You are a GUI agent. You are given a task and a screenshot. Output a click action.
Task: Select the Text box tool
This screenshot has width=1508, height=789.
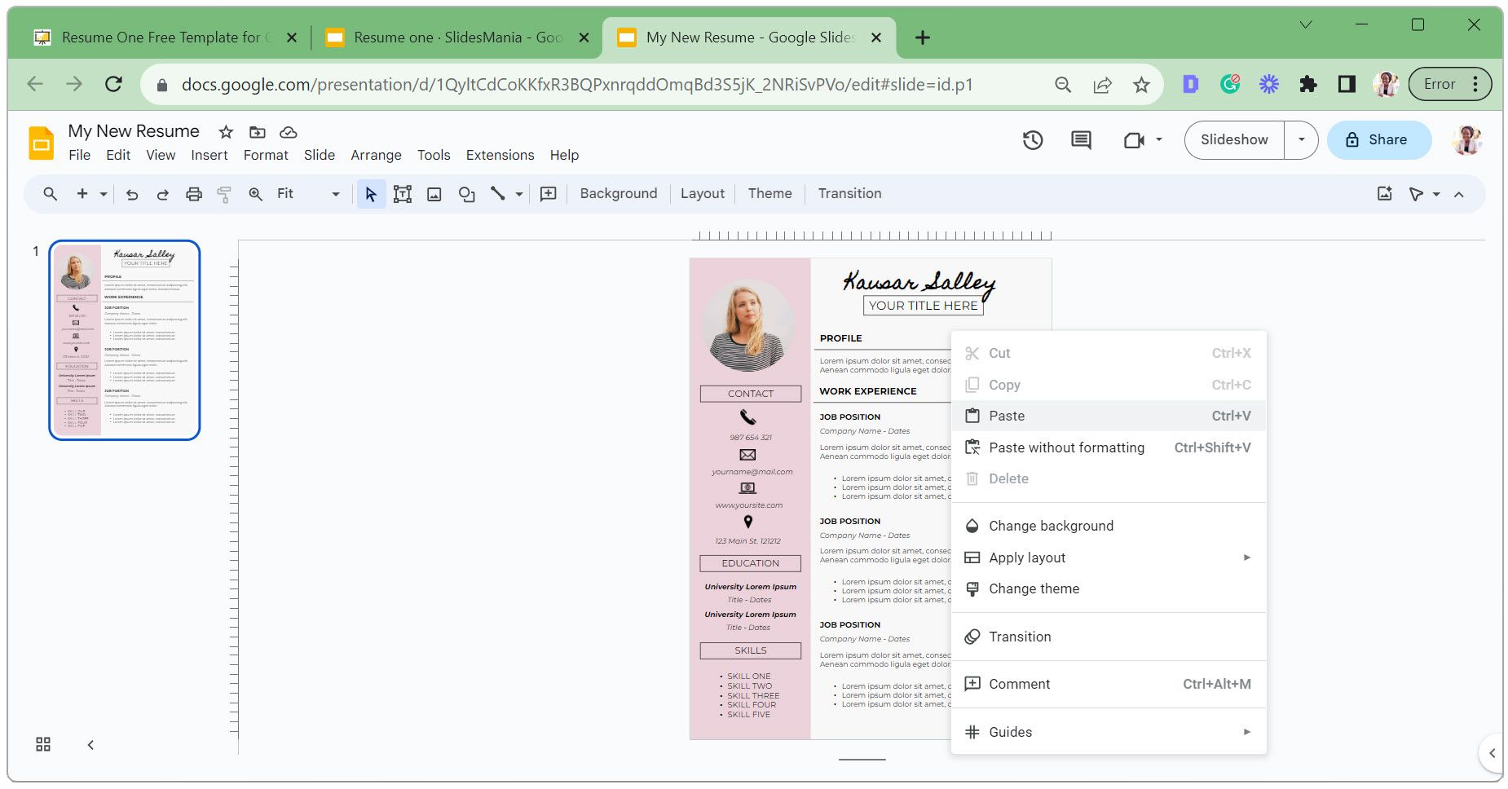pyautogui.click(x=402, y=194)
